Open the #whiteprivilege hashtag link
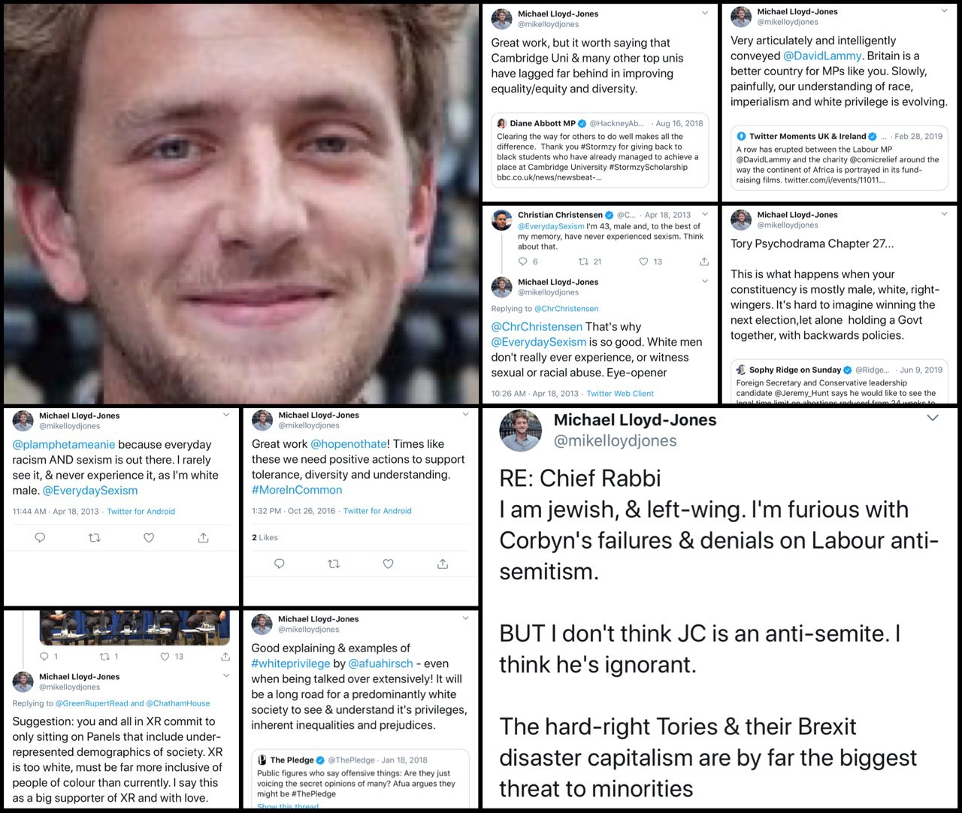 pos(291,663)
